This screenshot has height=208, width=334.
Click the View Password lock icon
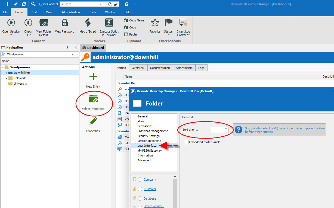pos(64,23)
